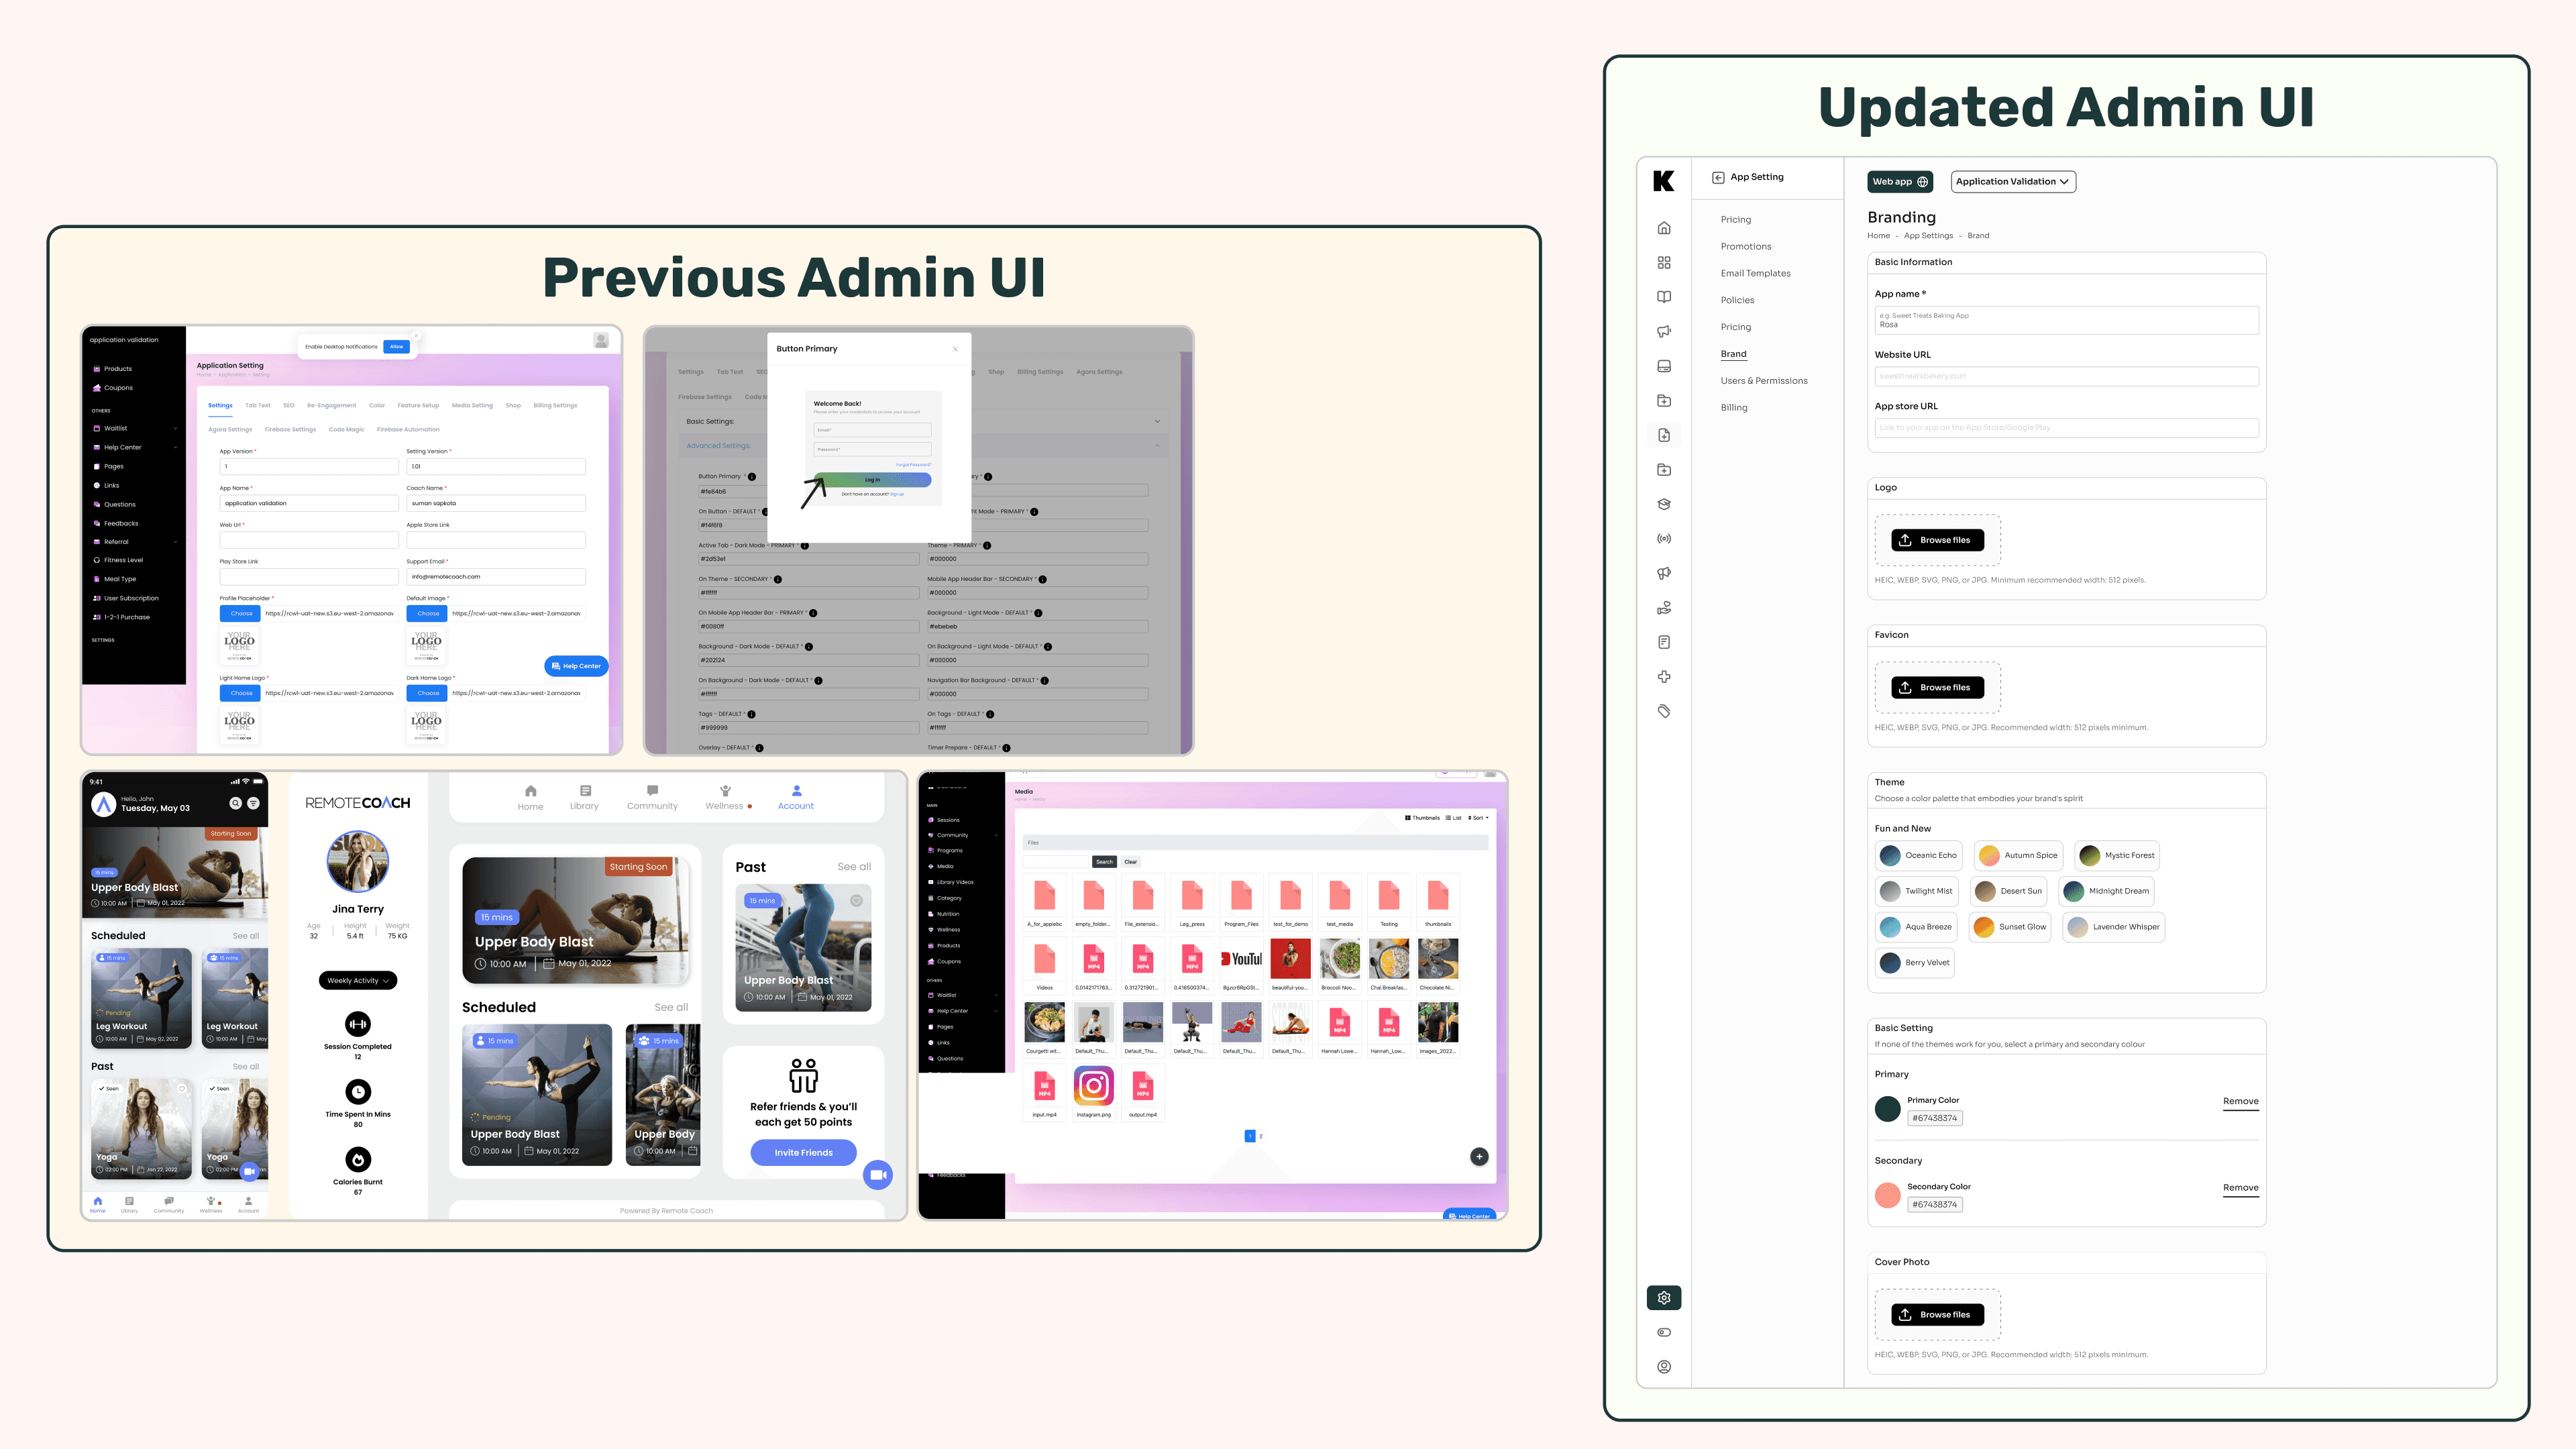
Task: Click the price tag icon in sidebar
Action: pyautogui.click(x=1664, y=711)
